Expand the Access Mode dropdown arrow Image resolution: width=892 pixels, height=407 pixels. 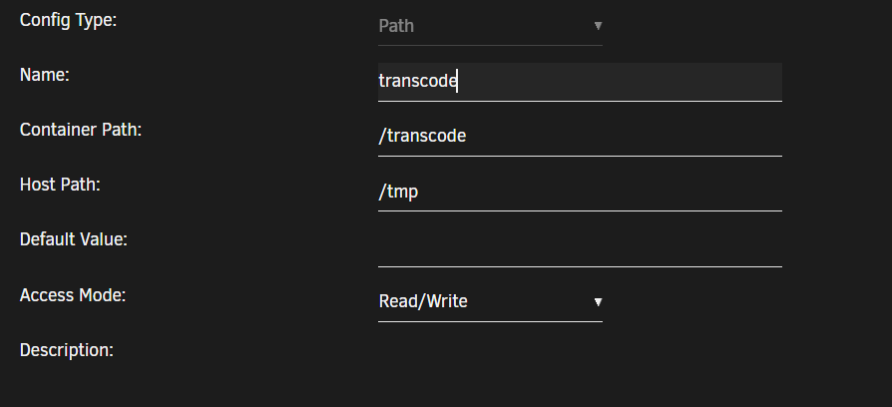598,302
